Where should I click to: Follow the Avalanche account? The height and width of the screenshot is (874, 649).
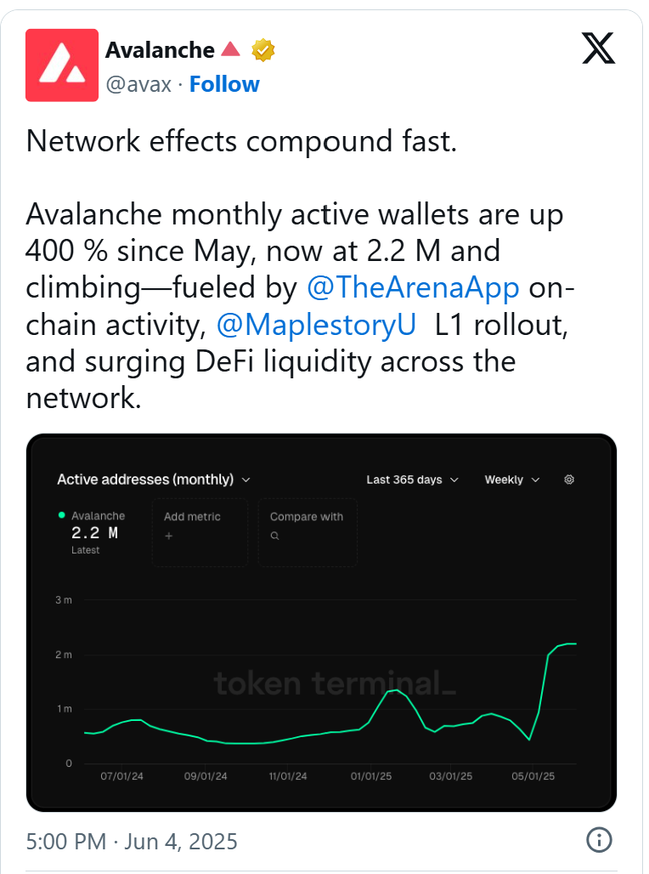point(224,84)
